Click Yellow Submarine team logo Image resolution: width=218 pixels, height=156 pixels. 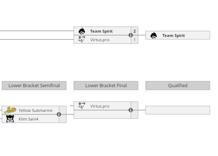(10, 110)
